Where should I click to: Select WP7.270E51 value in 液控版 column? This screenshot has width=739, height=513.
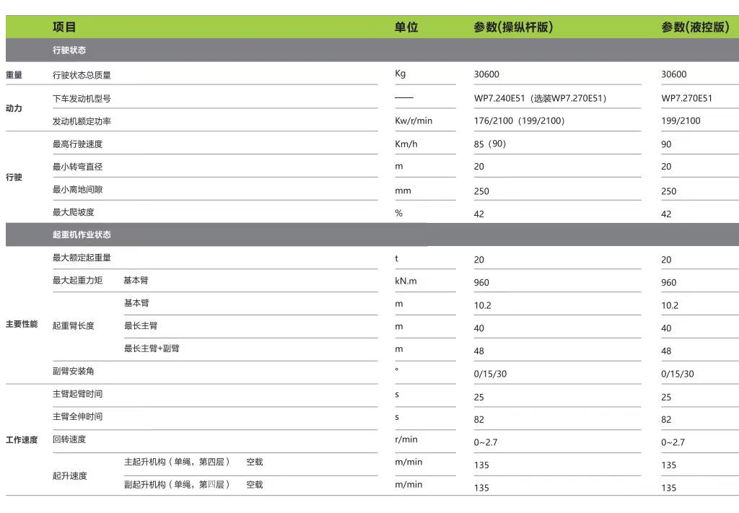687,98
